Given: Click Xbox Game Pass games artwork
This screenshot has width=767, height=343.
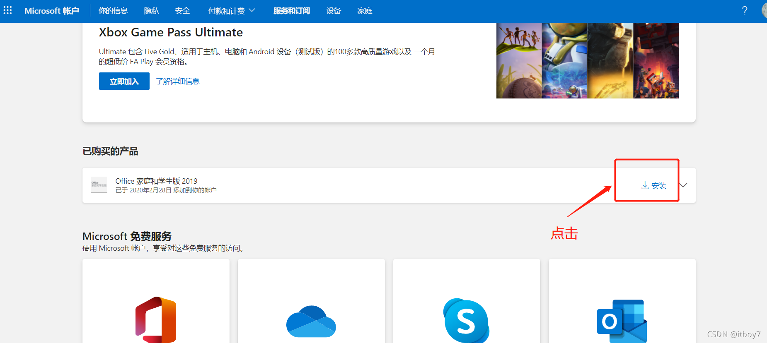Looking at the screenshot, I should pos(588,60).
